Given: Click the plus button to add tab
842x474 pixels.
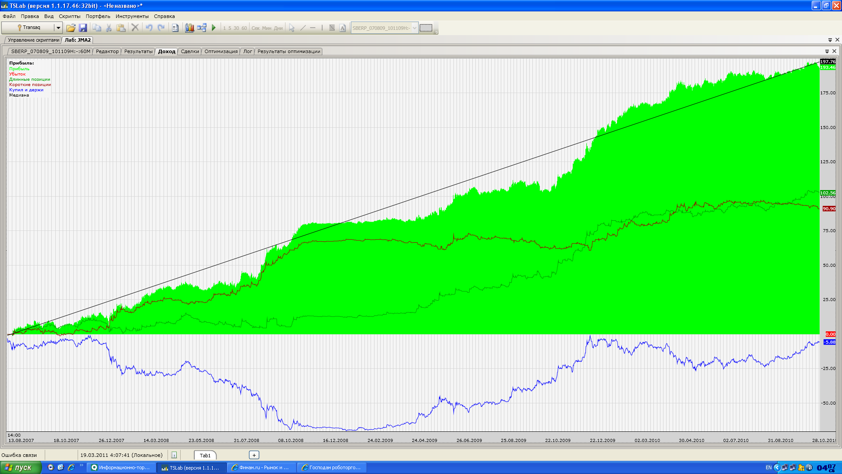Looking at the screenshot, I should (x=254, y=455).
